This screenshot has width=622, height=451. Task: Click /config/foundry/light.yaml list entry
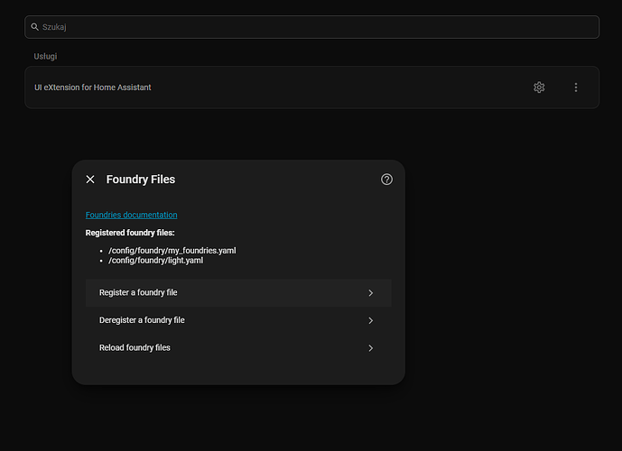click(x=156, y=261)
